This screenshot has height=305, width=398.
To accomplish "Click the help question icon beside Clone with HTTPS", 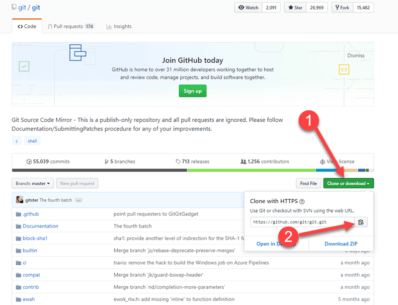I will click(x=302, y=202).
